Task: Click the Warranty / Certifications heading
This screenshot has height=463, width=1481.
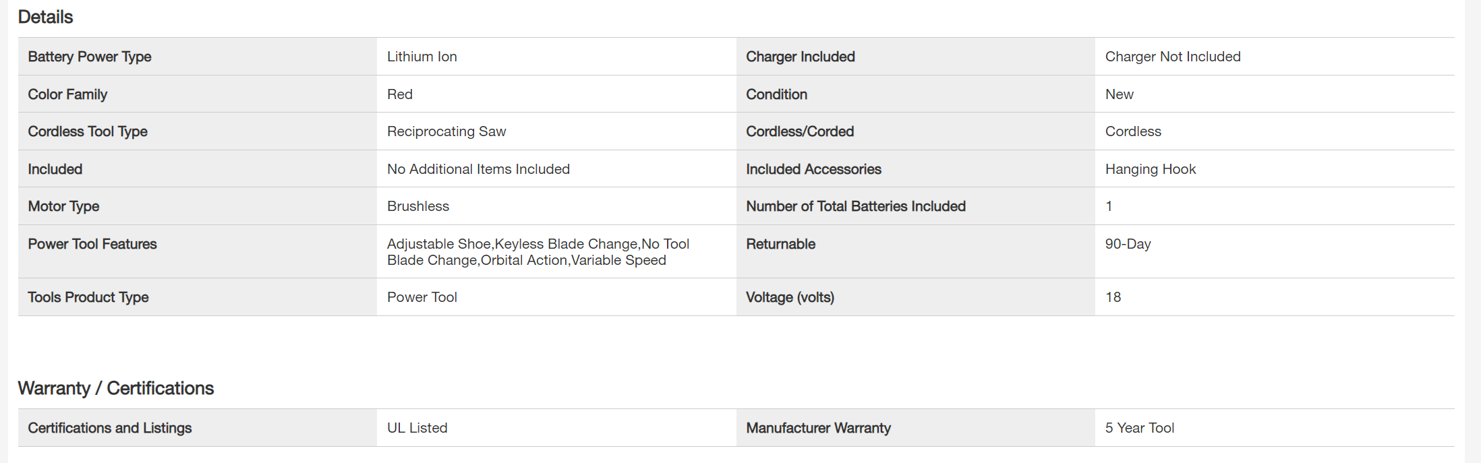Action: click(x=115, y=388)
